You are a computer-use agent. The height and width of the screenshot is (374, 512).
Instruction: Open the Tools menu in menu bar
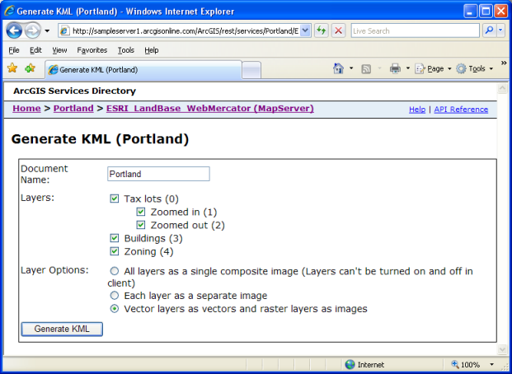(126, 50)
